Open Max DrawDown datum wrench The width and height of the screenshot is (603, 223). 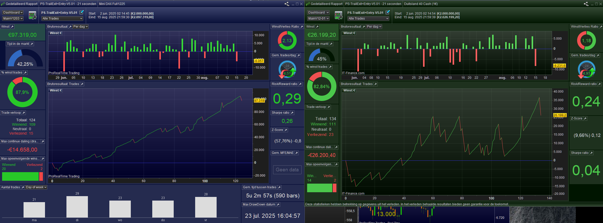click(x=278, y=204)
